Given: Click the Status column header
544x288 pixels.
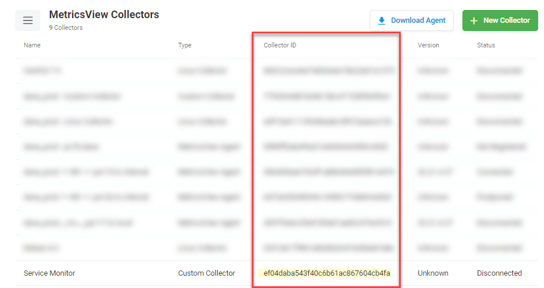Looking at the screenshot, I should [486, 45].
